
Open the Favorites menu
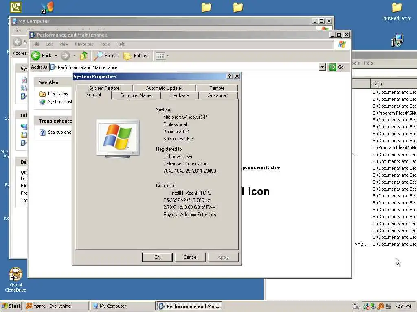(x=84, y=44)
